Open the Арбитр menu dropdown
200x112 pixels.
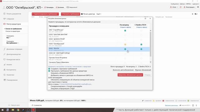point(182,4)
